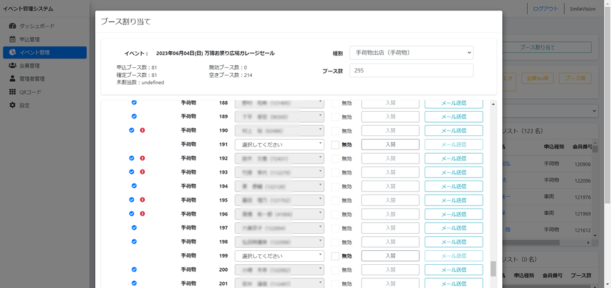Open member dropdown for booth 196
This screenshot has height=288, width=611.
pyautogui.click(x=279, y=214)
